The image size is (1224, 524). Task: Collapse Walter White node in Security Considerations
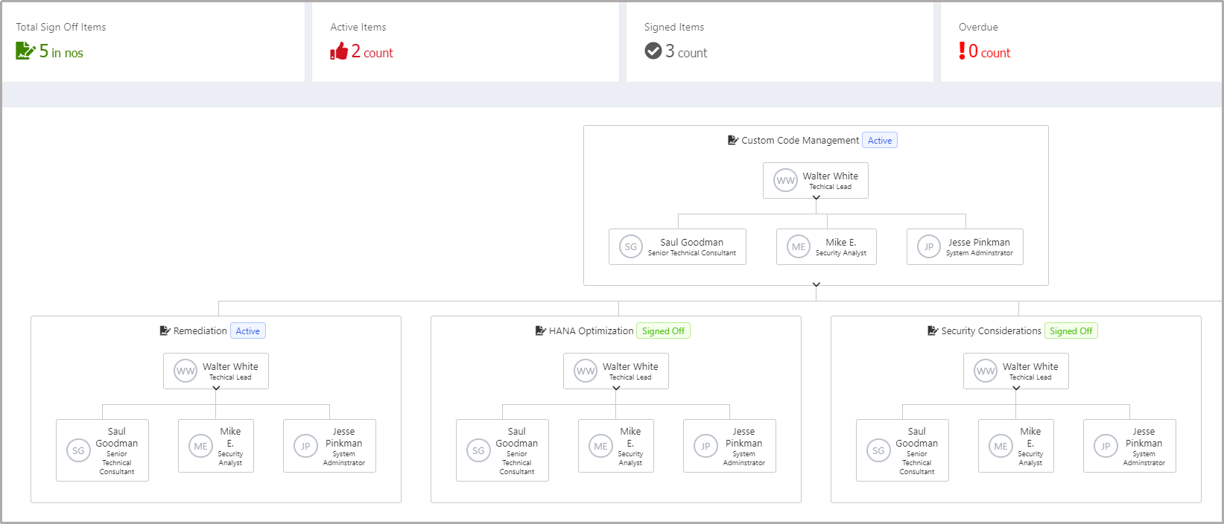click(1016, 388)
